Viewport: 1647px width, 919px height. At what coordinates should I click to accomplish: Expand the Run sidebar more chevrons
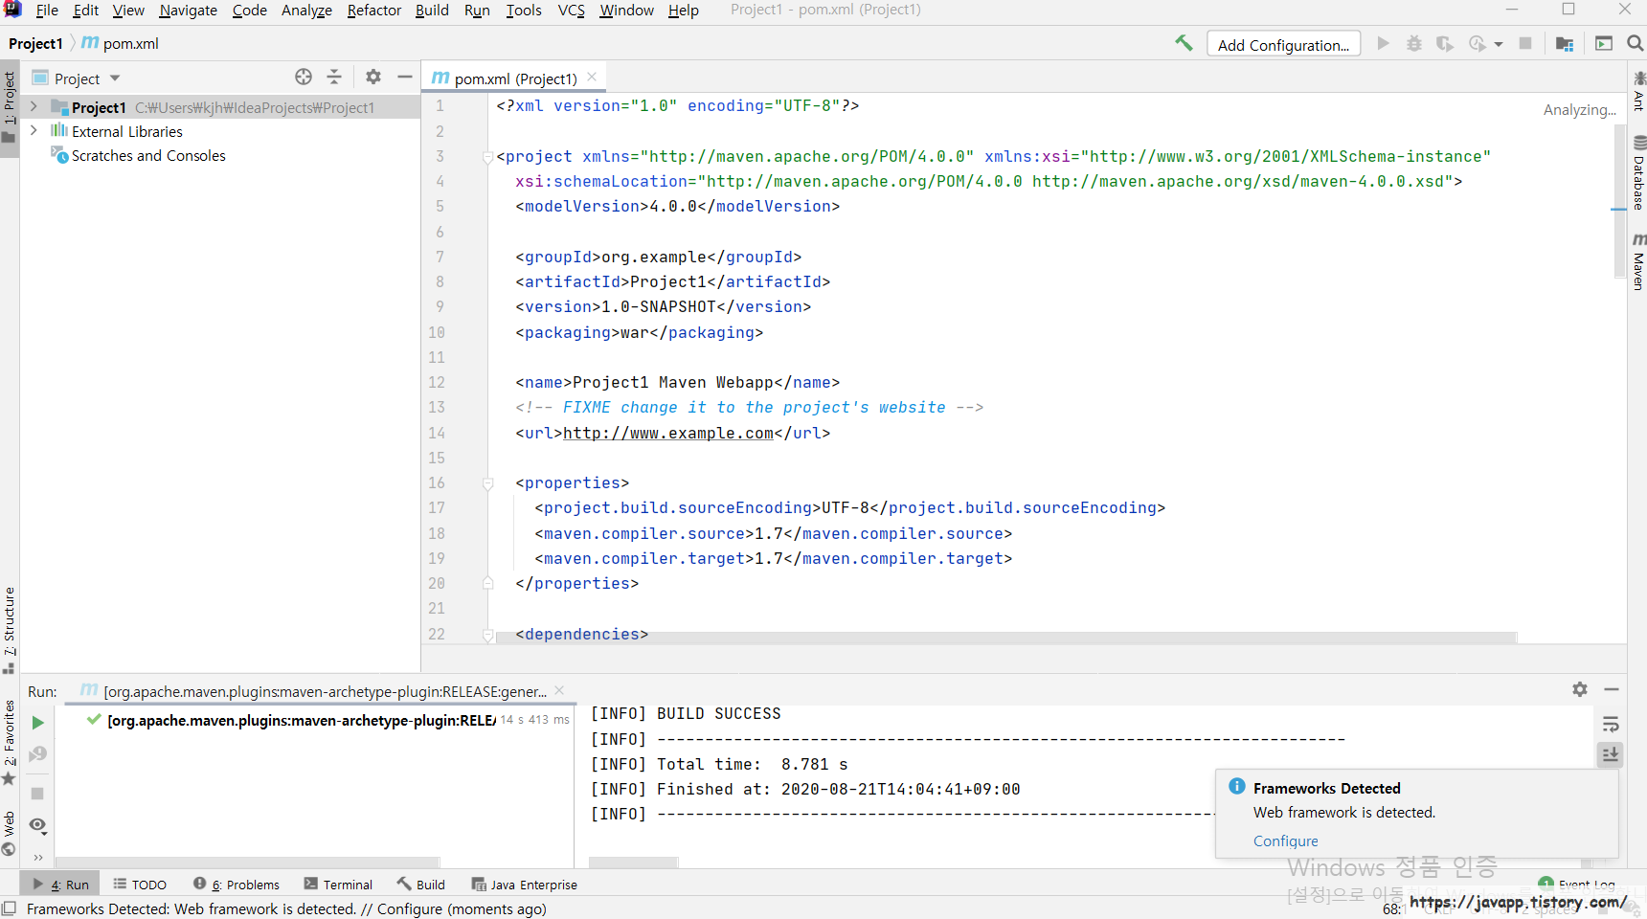click(37, 857)
